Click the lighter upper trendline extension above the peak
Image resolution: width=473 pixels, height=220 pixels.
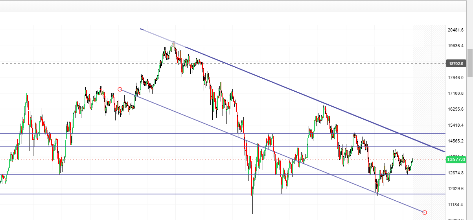click(157, 35)
